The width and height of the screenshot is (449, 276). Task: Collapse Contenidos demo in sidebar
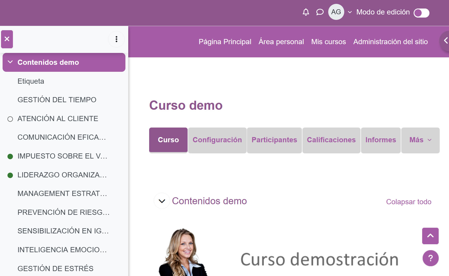[x=10, y=62]
